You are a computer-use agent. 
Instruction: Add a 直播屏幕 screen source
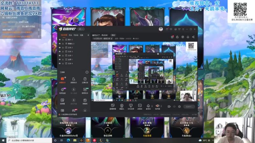point(113,107)
